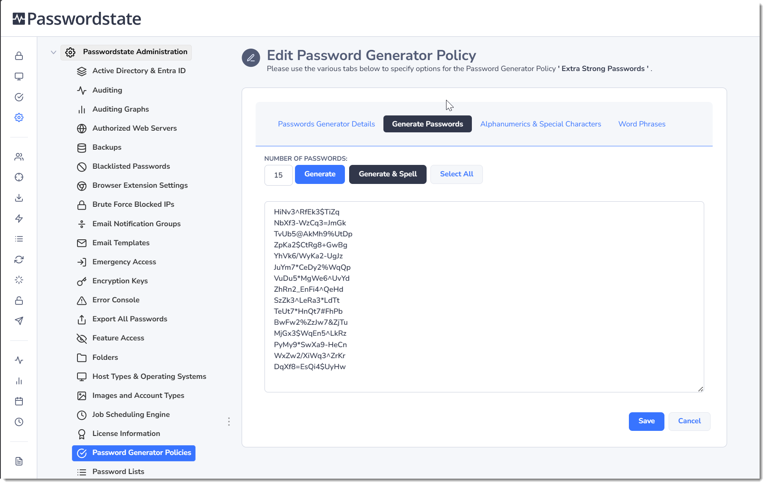Open Emergency Access
Viewport: 766px width, 485px height.
point(124,262)
